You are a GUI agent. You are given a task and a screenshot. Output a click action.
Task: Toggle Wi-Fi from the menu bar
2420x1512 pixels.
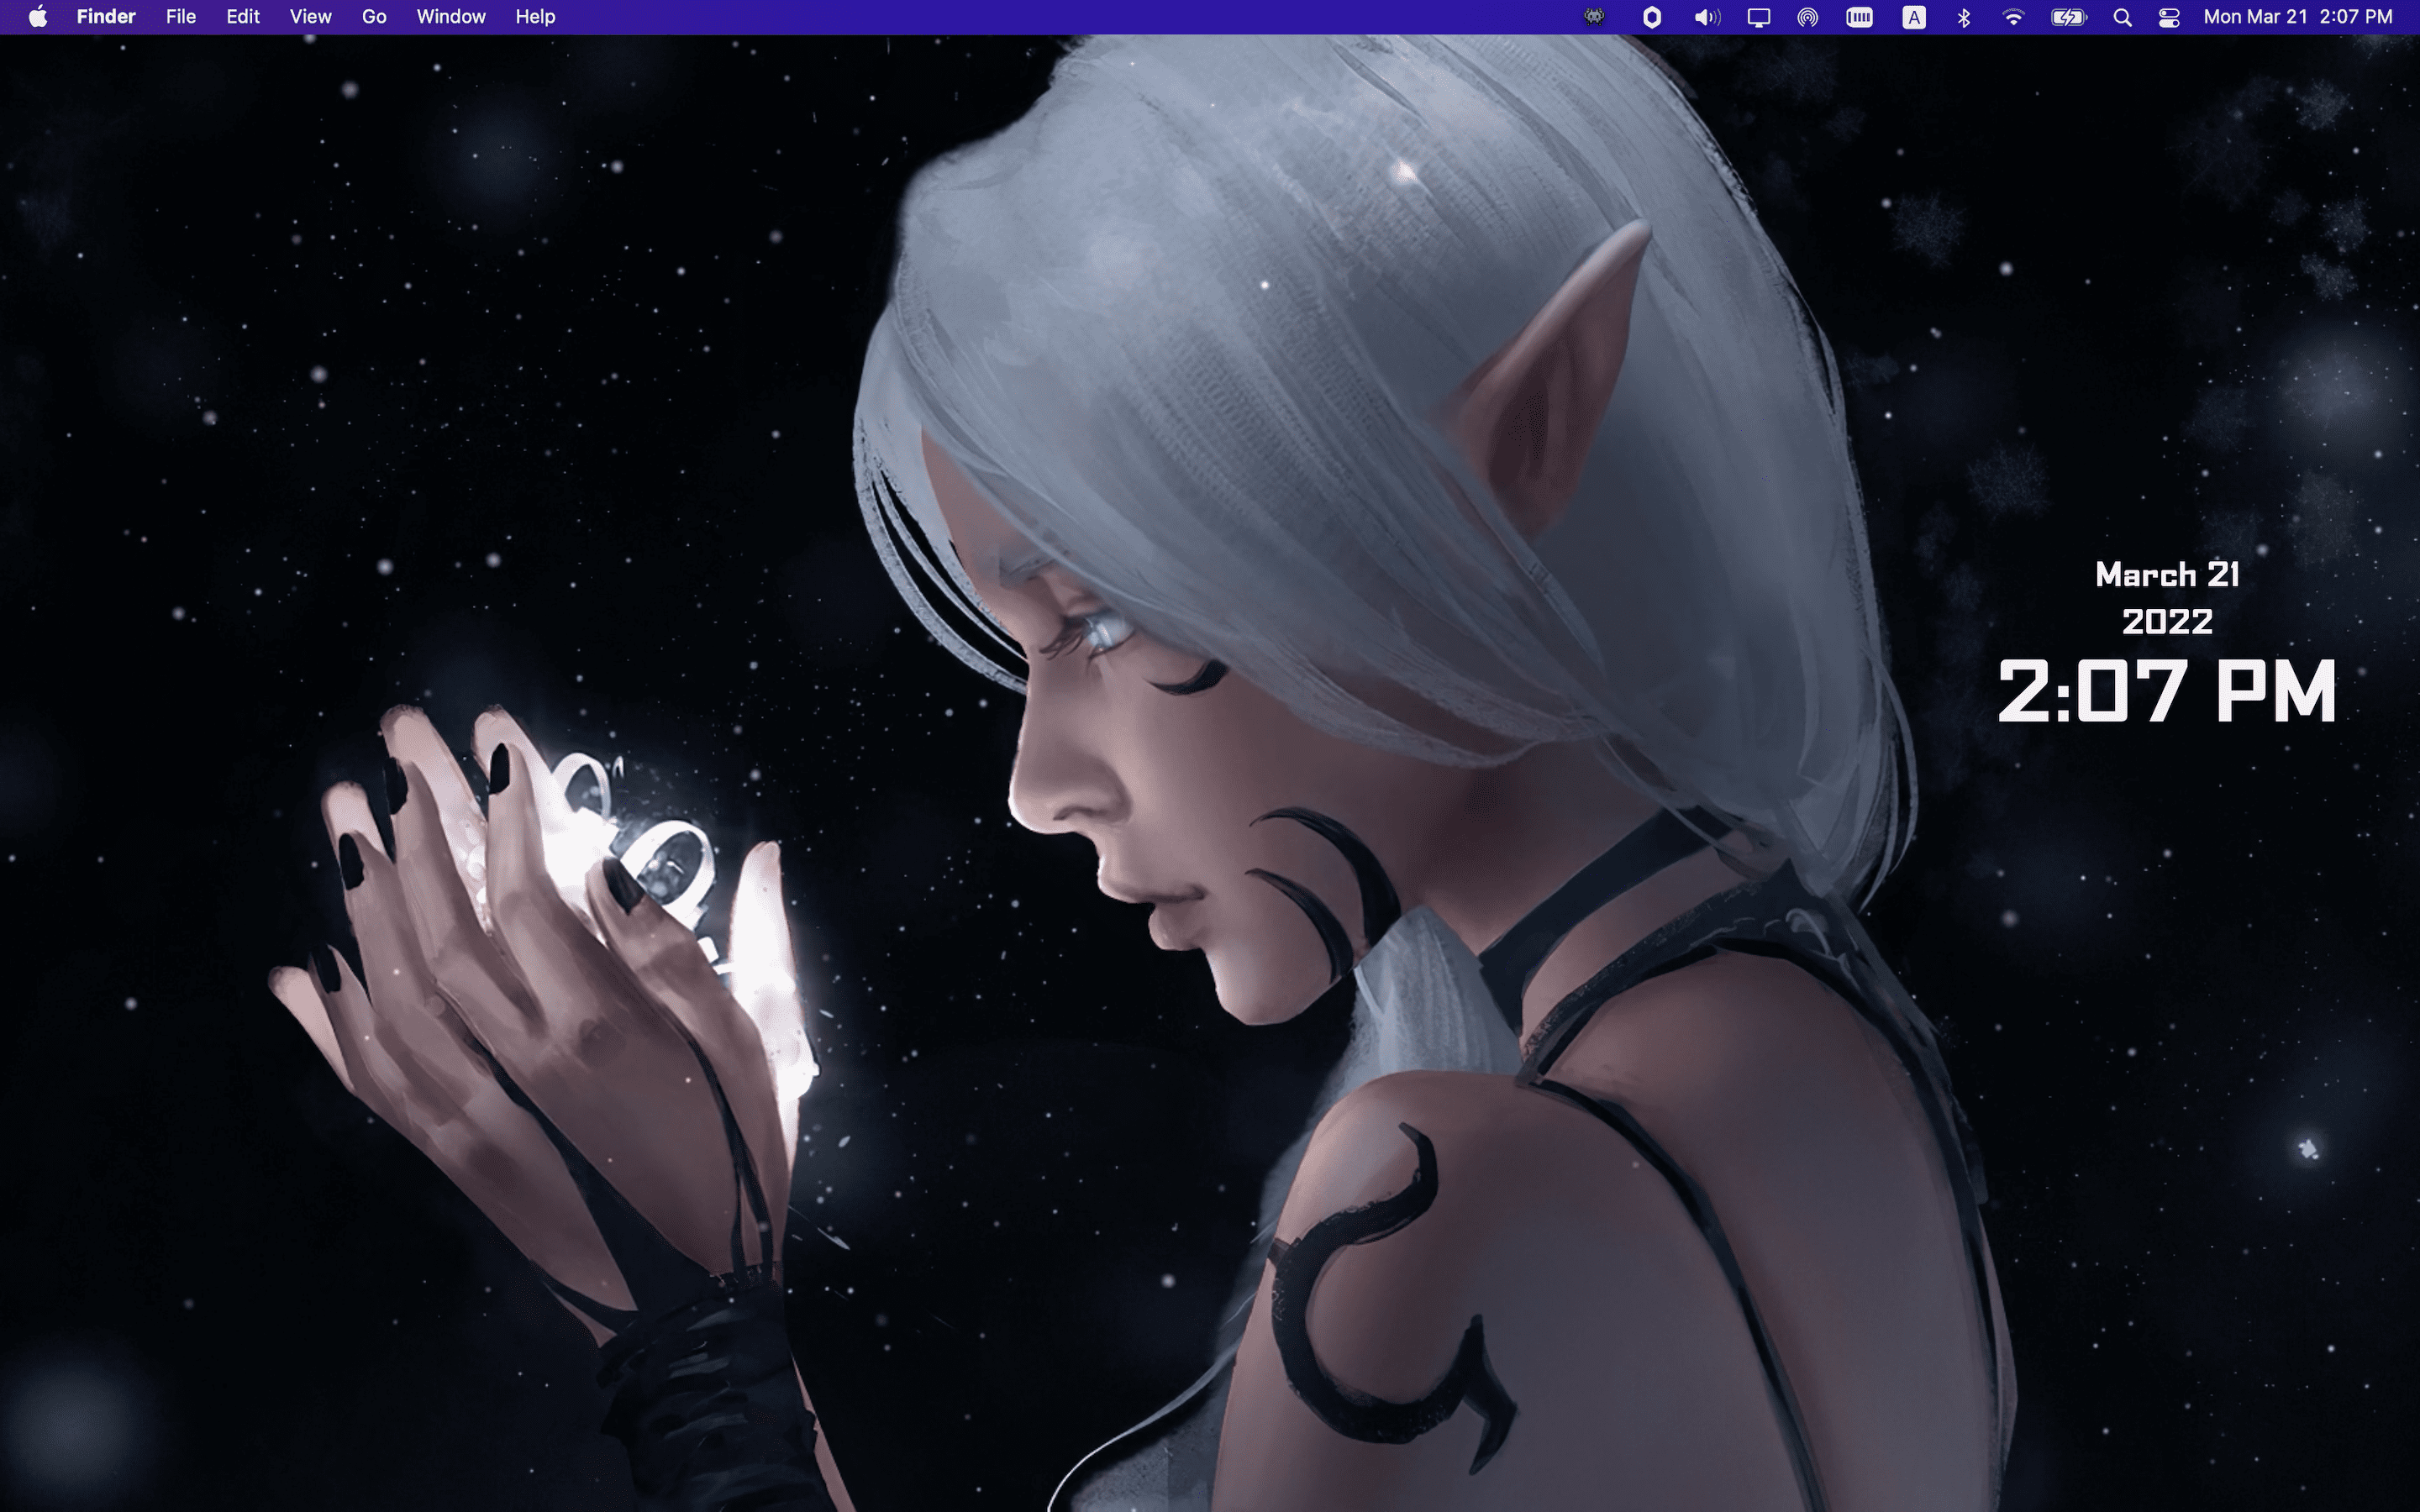click(2014, 16)
